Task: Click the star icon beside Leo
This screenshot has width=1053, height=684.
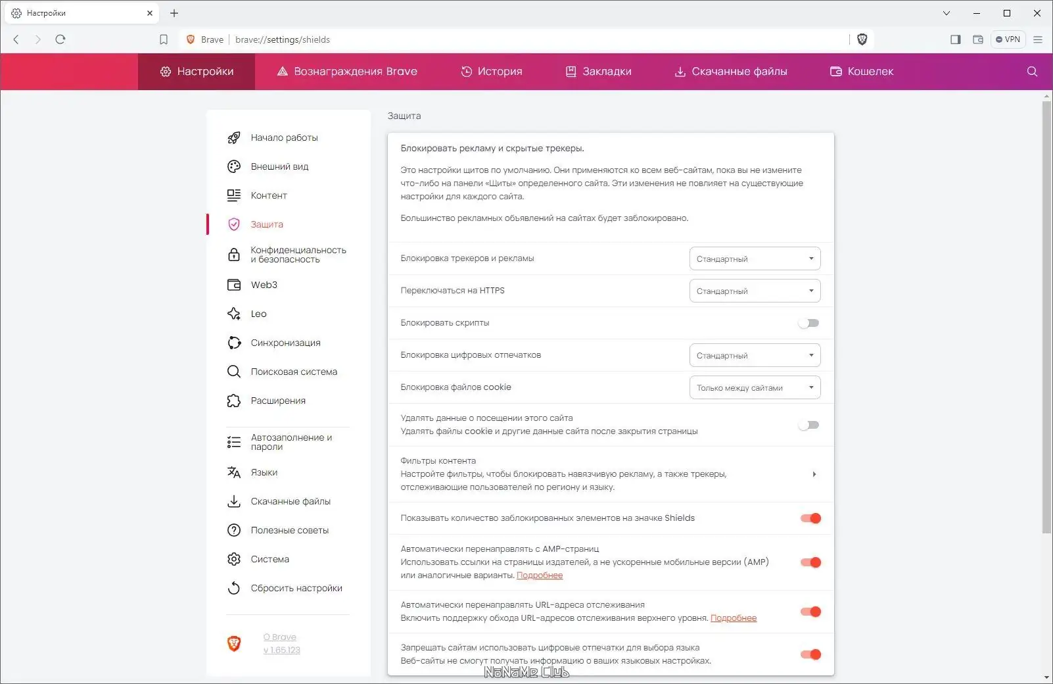Action: (x=234, y=314)
